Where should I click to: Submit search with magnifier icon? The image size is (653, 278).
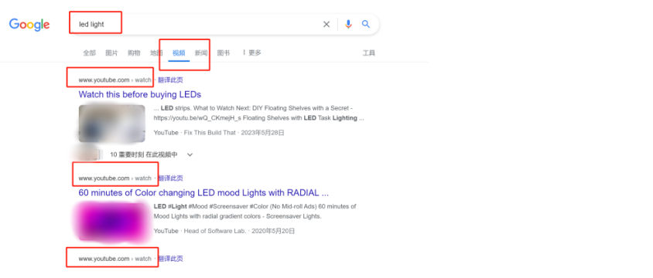pyautogui.click(x=366, y=24)
